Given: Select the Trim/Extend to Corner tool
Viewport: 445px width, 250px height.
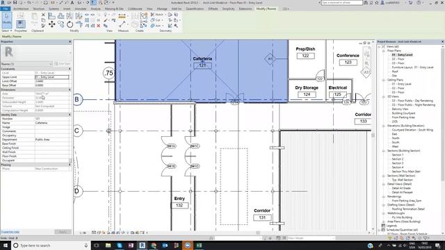Looking at the screenshot, I should pos(79,25).
